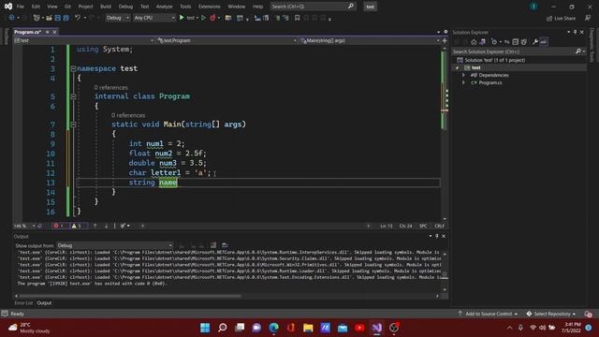Screen dimensions: 599x337
Task: Click Search Solution Explorer field
Action: (x=519, y=51)
